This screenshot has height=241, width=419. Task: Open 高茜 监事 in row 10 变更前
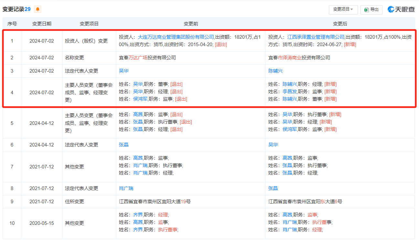[138, 222]
